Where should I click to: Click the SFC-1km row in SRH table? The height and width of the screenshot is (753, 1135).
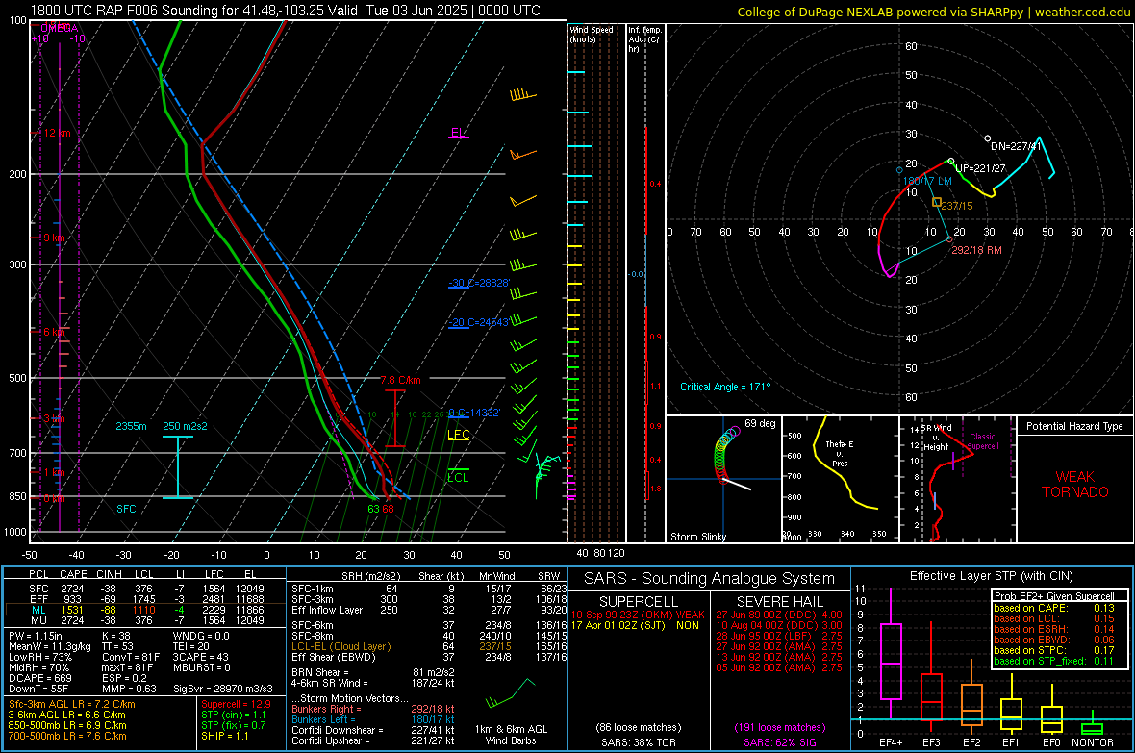click(x=429, y=589)
